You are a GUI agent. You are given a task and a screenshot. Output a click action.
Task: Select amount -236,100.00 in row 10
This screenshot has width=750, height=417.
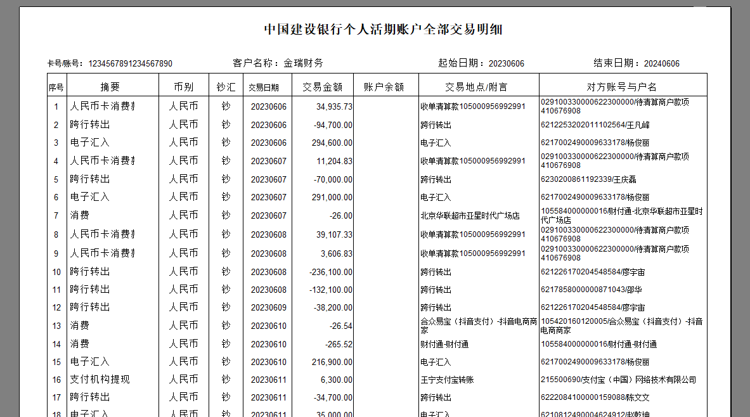point(331,272)
